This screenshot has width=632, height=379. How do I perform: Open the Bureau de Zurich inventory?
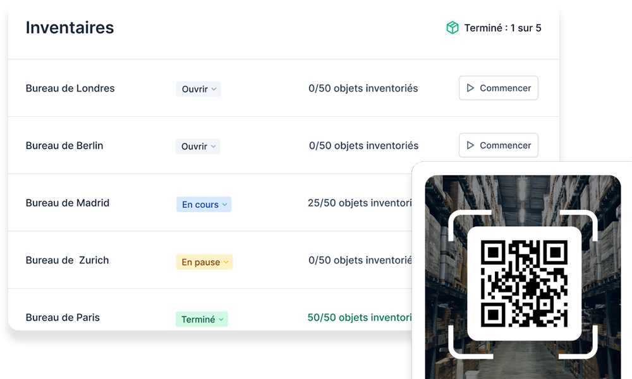pyautogui.click(x=67, y=260)
